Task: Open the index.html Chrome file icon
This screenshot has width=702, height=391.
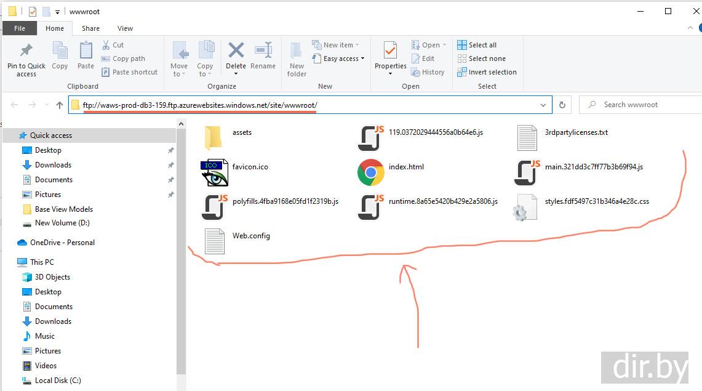Action: click(x=370, y=173)
